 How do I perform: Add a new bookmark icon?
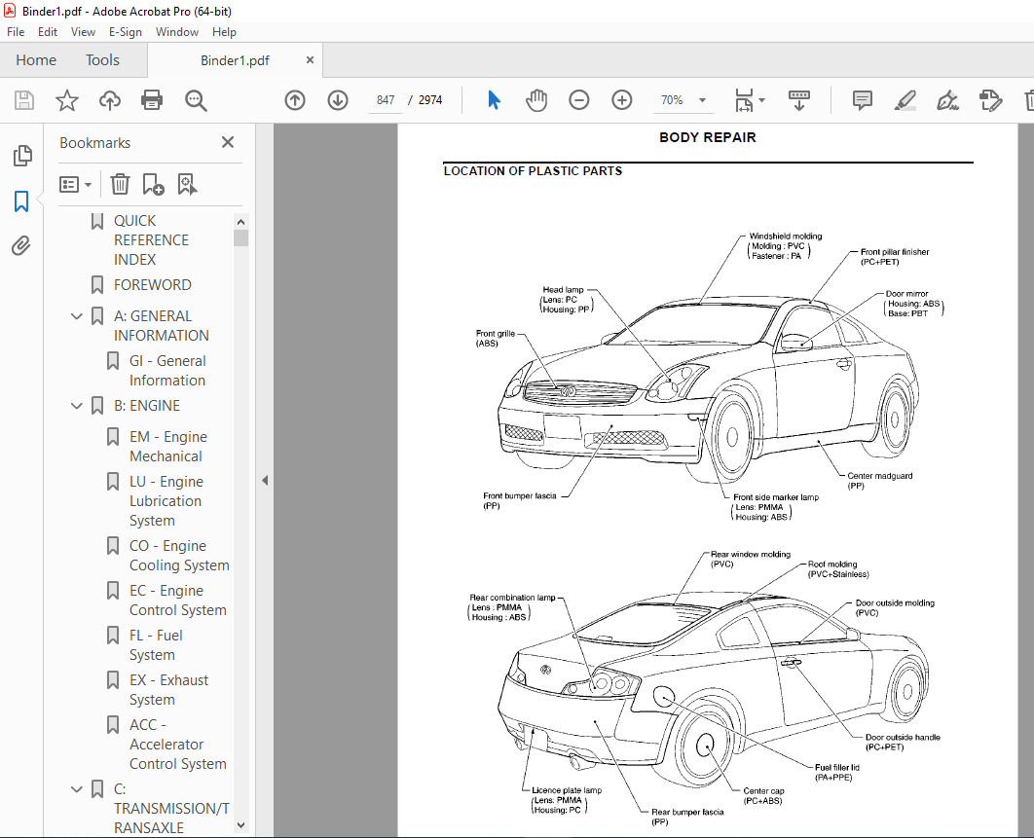pos(153,185)
